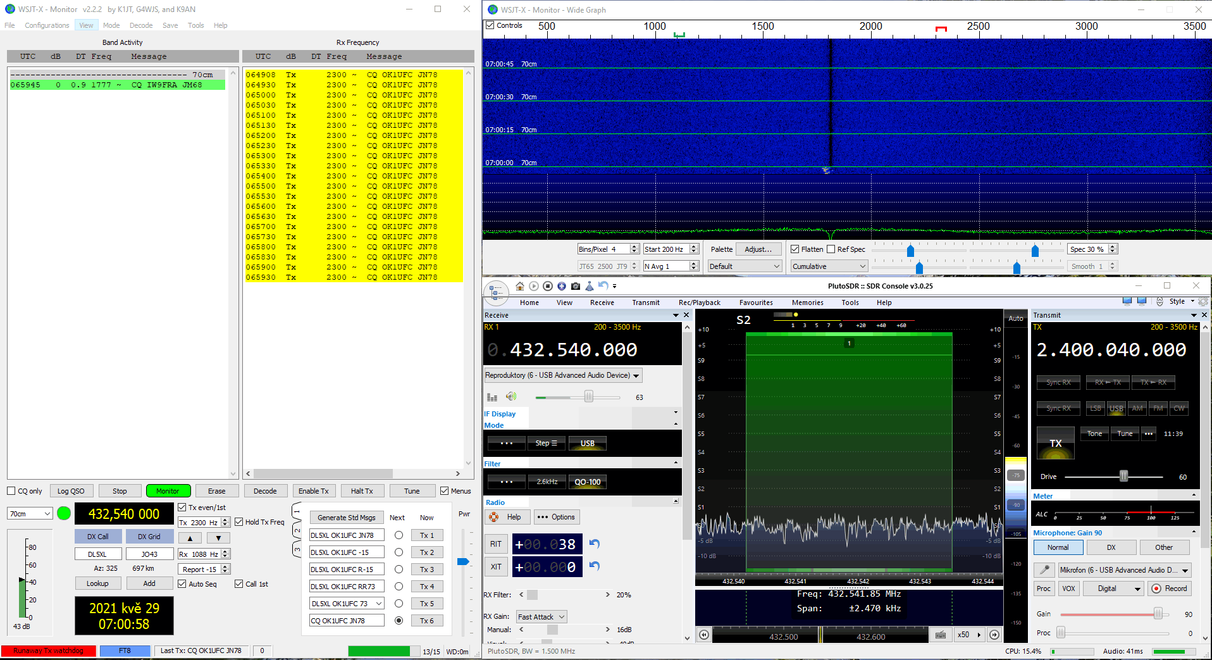Image resolution: width=1212 pixels, height=660 pixels.
Task: Open the Cumulative spectrum mode dropdown
Action: click(x=829, y=266)
